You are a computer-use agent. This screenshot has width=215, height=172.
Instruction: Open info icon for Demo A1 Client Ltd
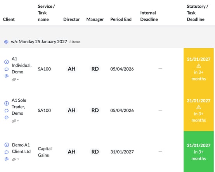[x=7, y=145]
